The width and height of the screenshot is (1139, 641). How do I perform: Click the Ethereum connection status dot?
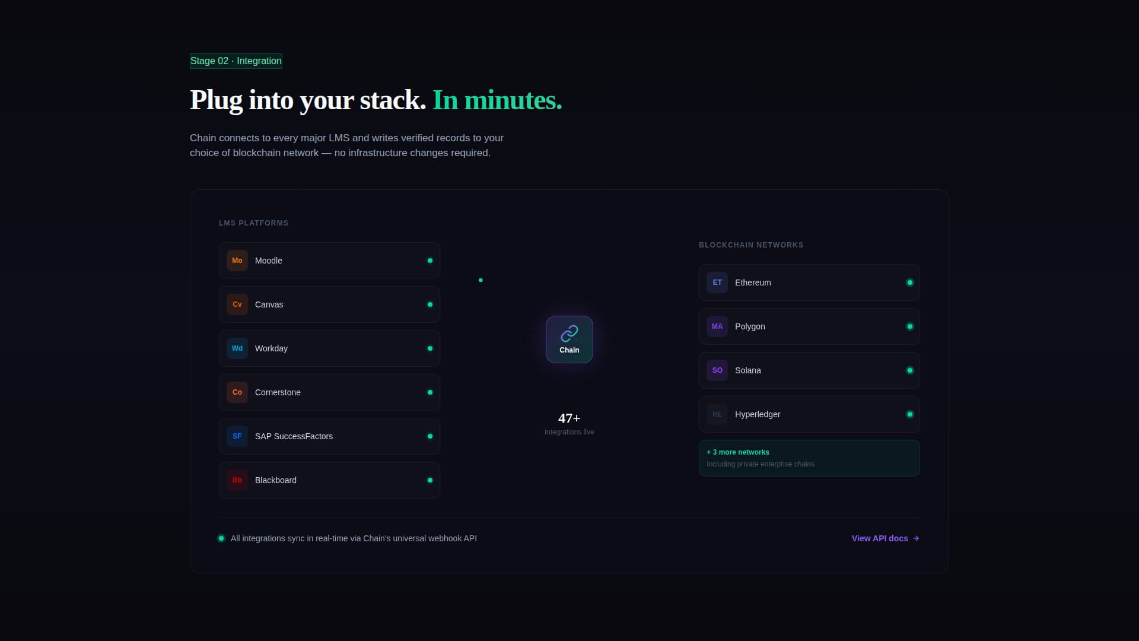(910, 283)
